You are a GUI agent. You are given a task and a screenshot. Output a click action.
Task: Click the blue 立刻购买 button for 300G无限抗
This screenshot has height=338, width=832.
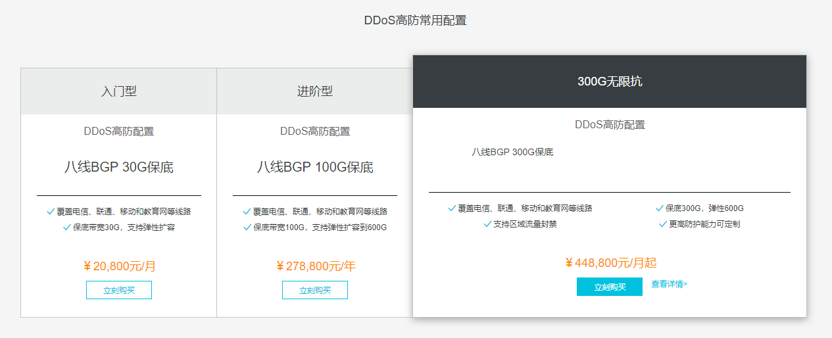click(610, 287)
